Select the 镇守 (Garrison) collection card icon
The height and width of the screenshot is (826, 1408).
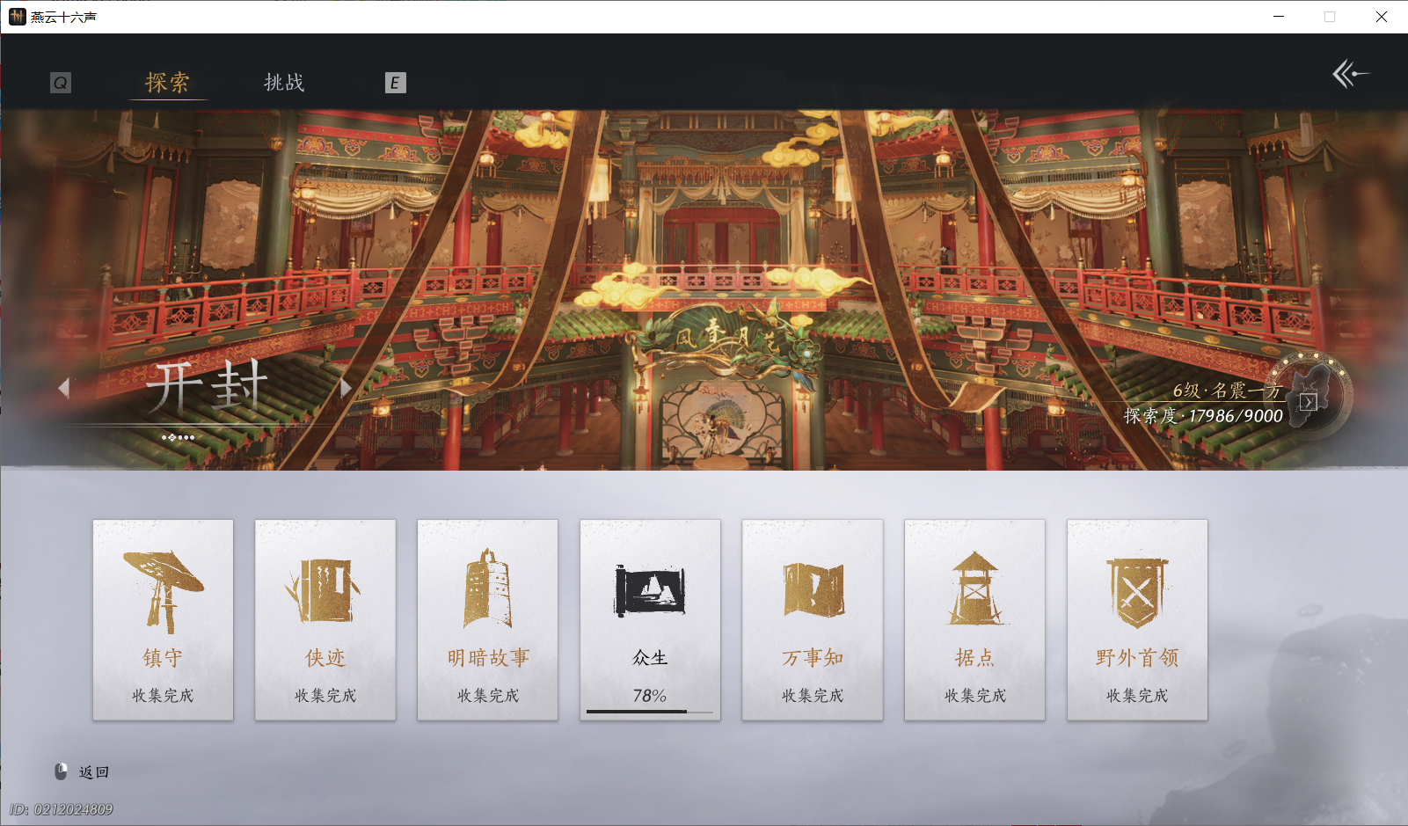(163, 588)
